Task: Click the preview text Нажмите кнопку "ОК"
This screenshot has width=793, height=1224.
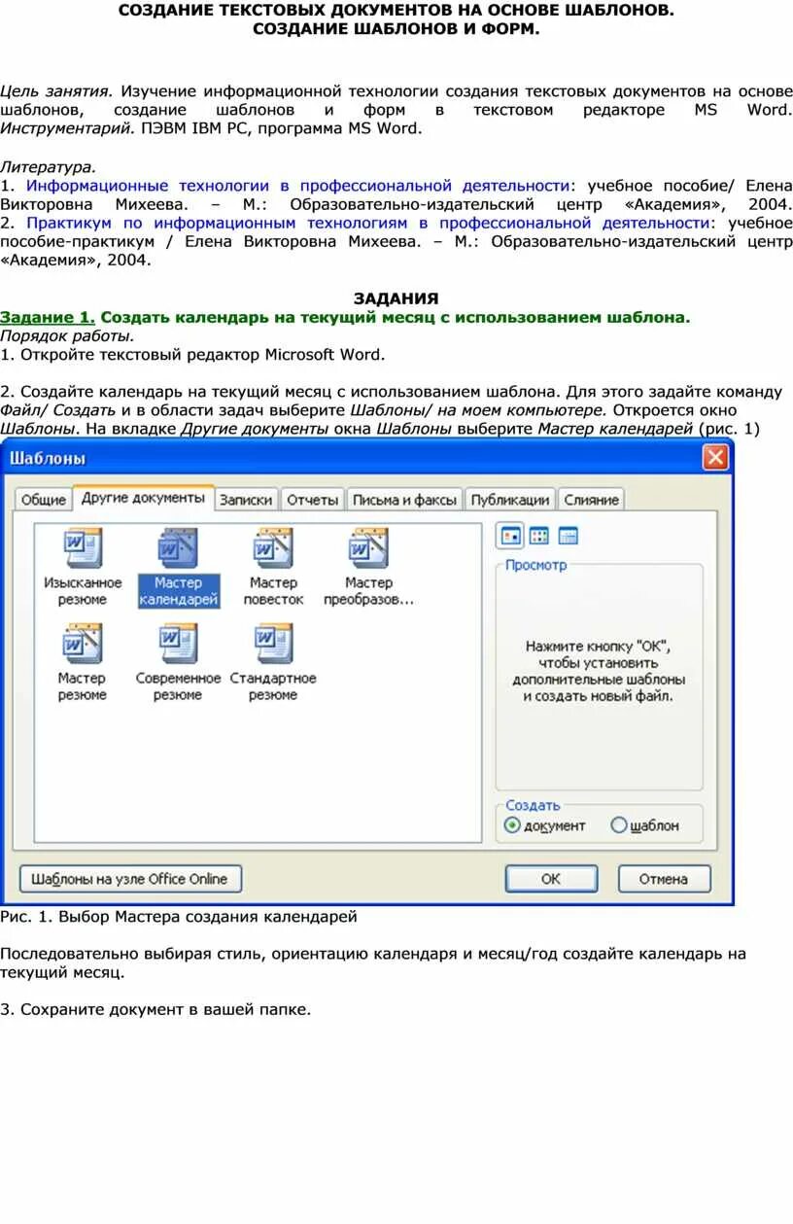Action: tap(599, 646)
